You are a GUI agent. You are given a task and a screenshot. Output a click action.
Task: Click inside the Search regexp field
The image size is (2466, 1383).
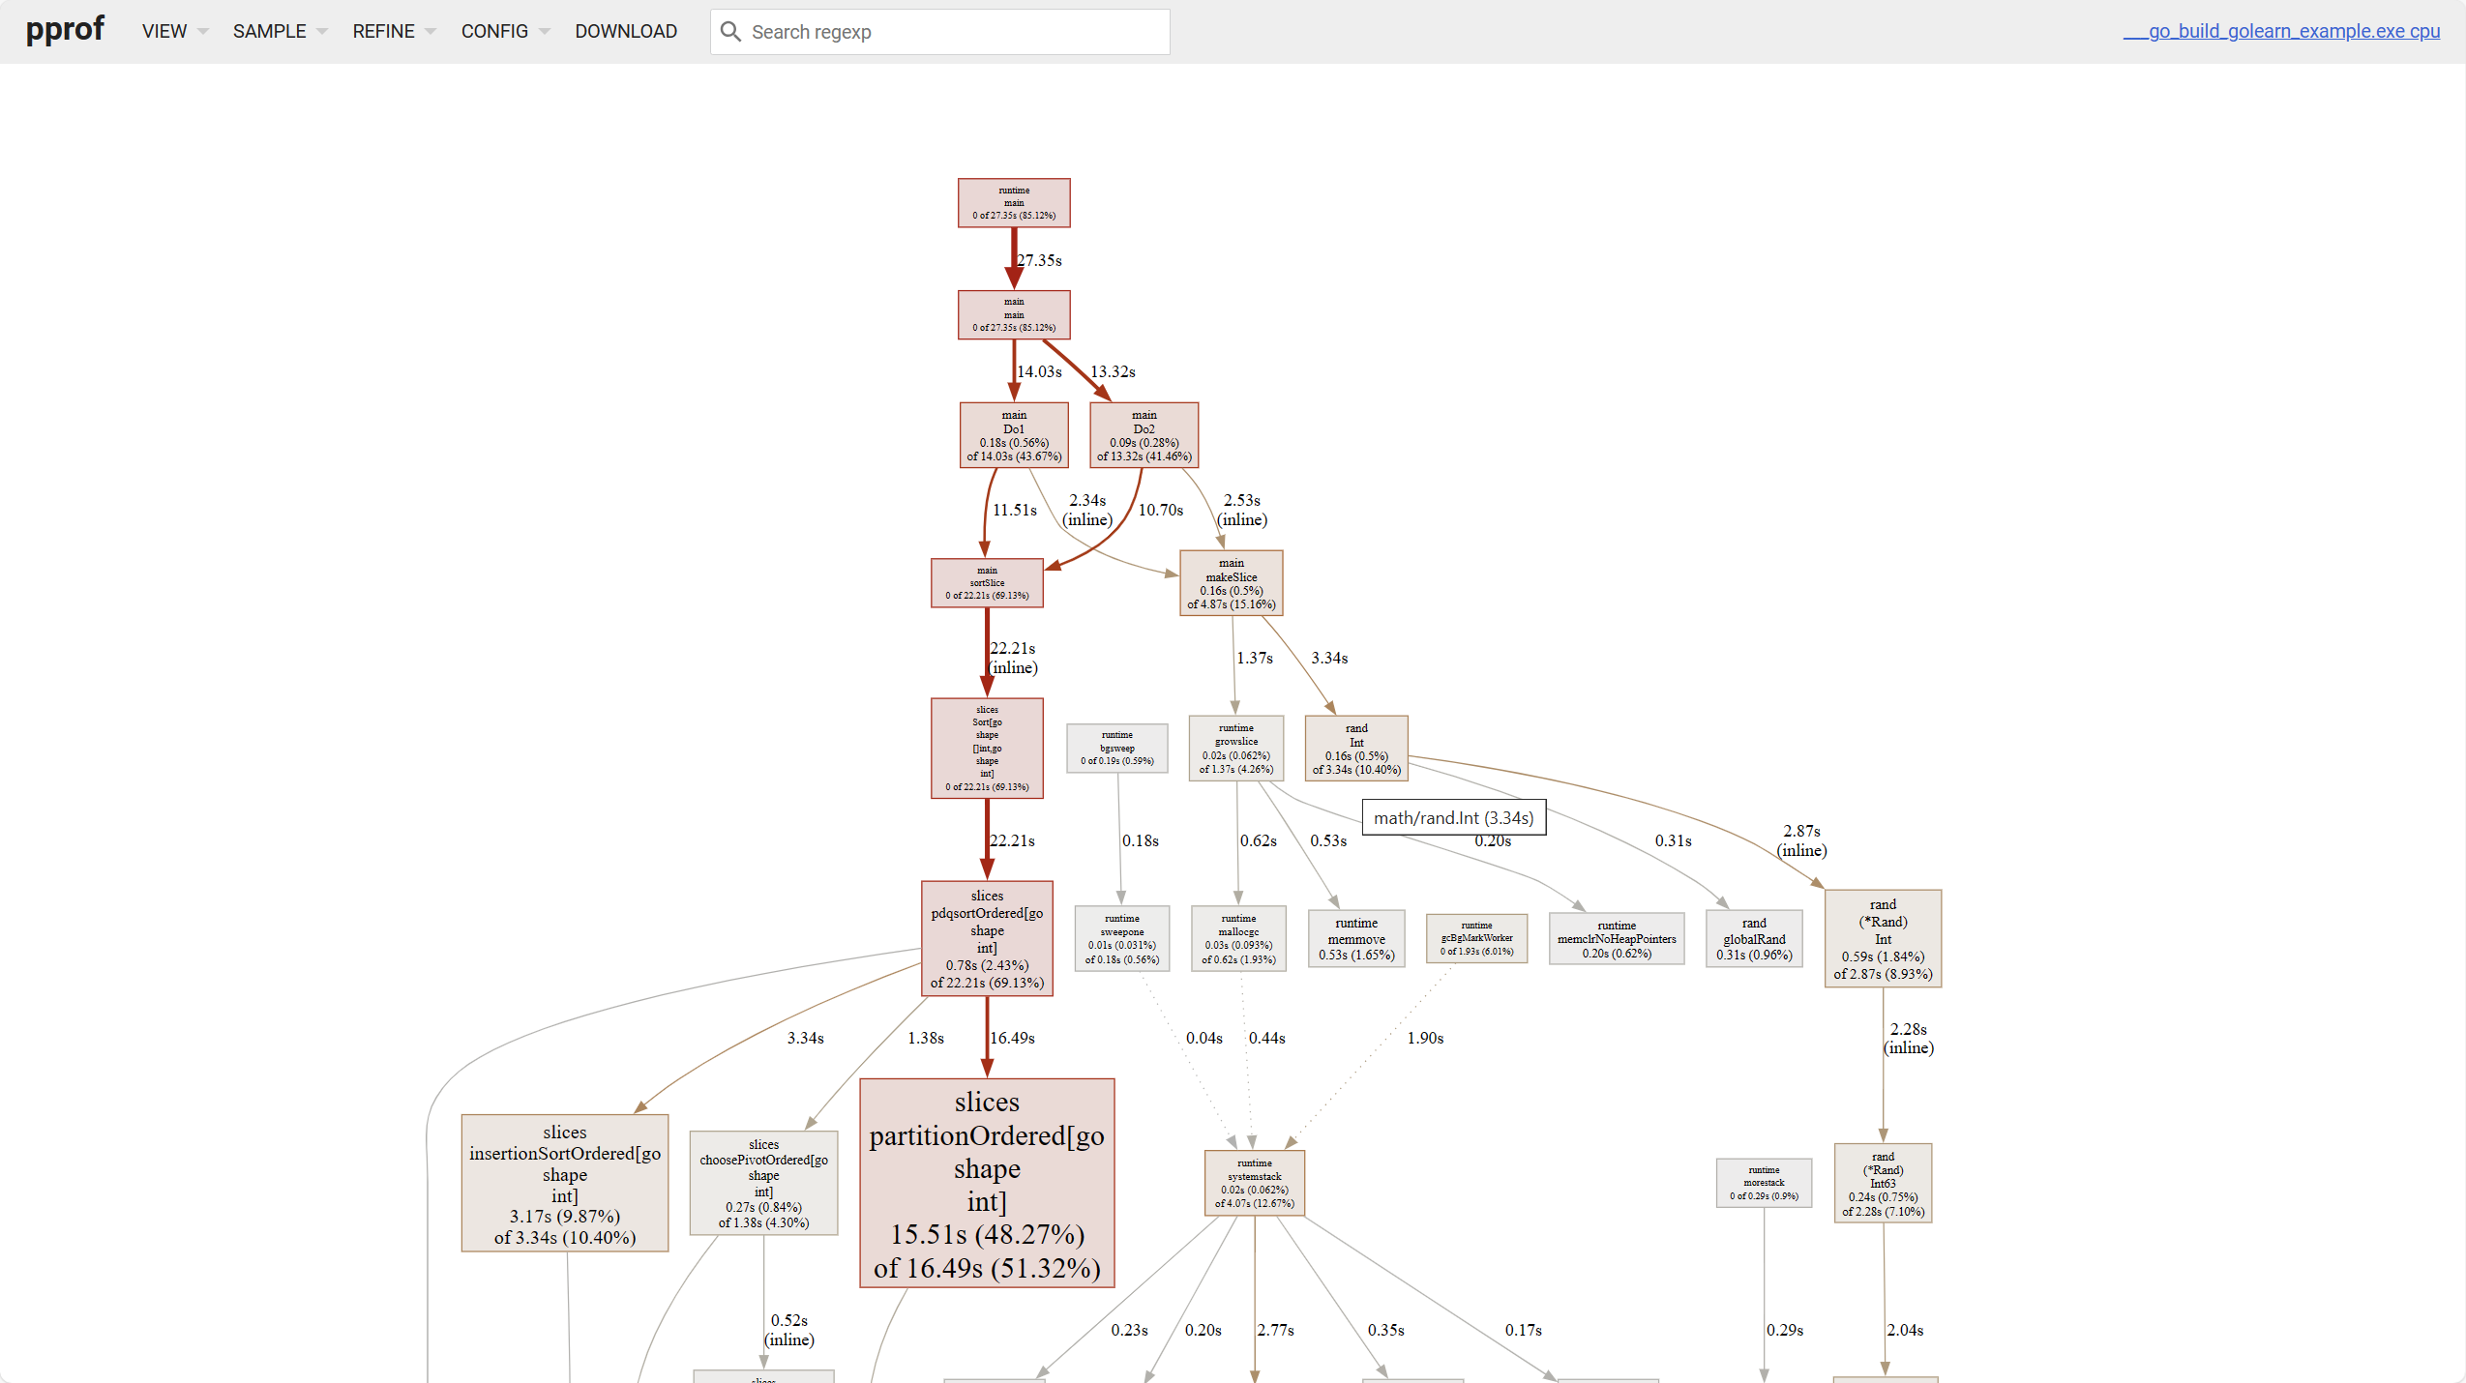pos(953,31)
